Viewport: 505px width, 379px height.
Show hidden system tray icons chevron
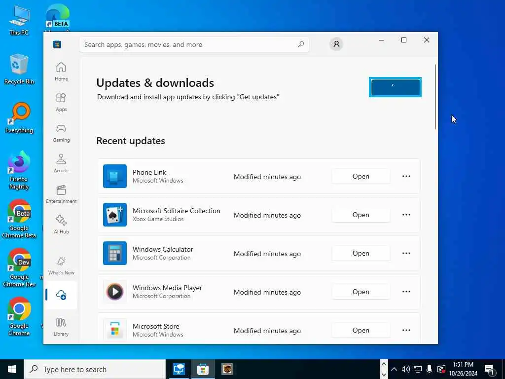click(x=394, y=369)
